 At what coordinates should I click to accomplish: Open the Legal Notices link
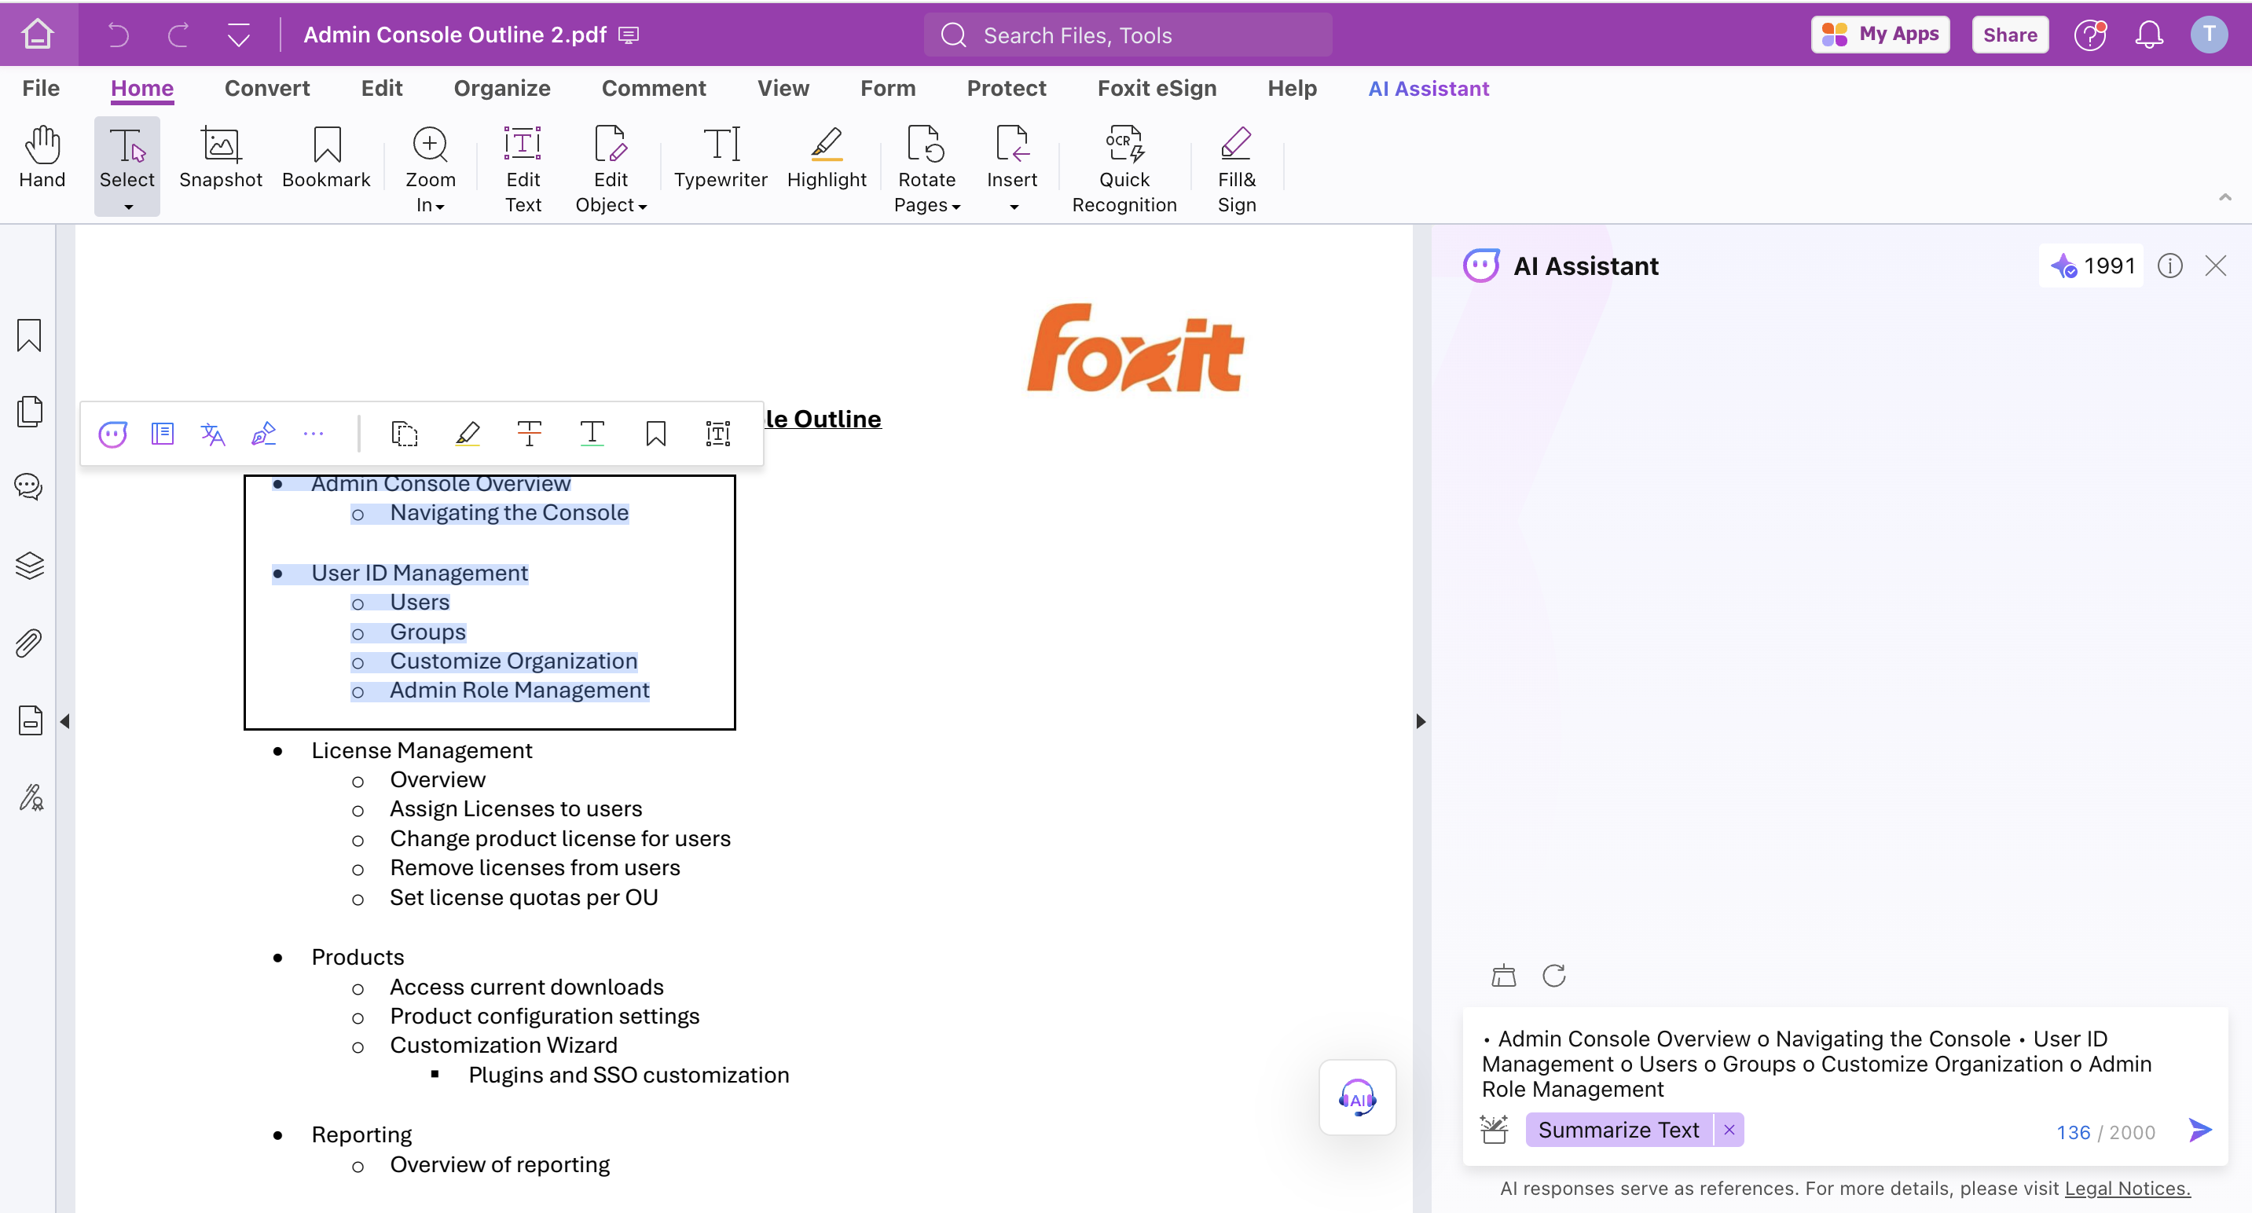(x=2127, y=1189)
